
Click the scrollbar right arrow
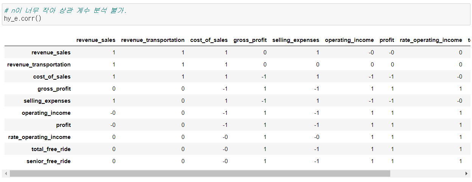point(467,174)
